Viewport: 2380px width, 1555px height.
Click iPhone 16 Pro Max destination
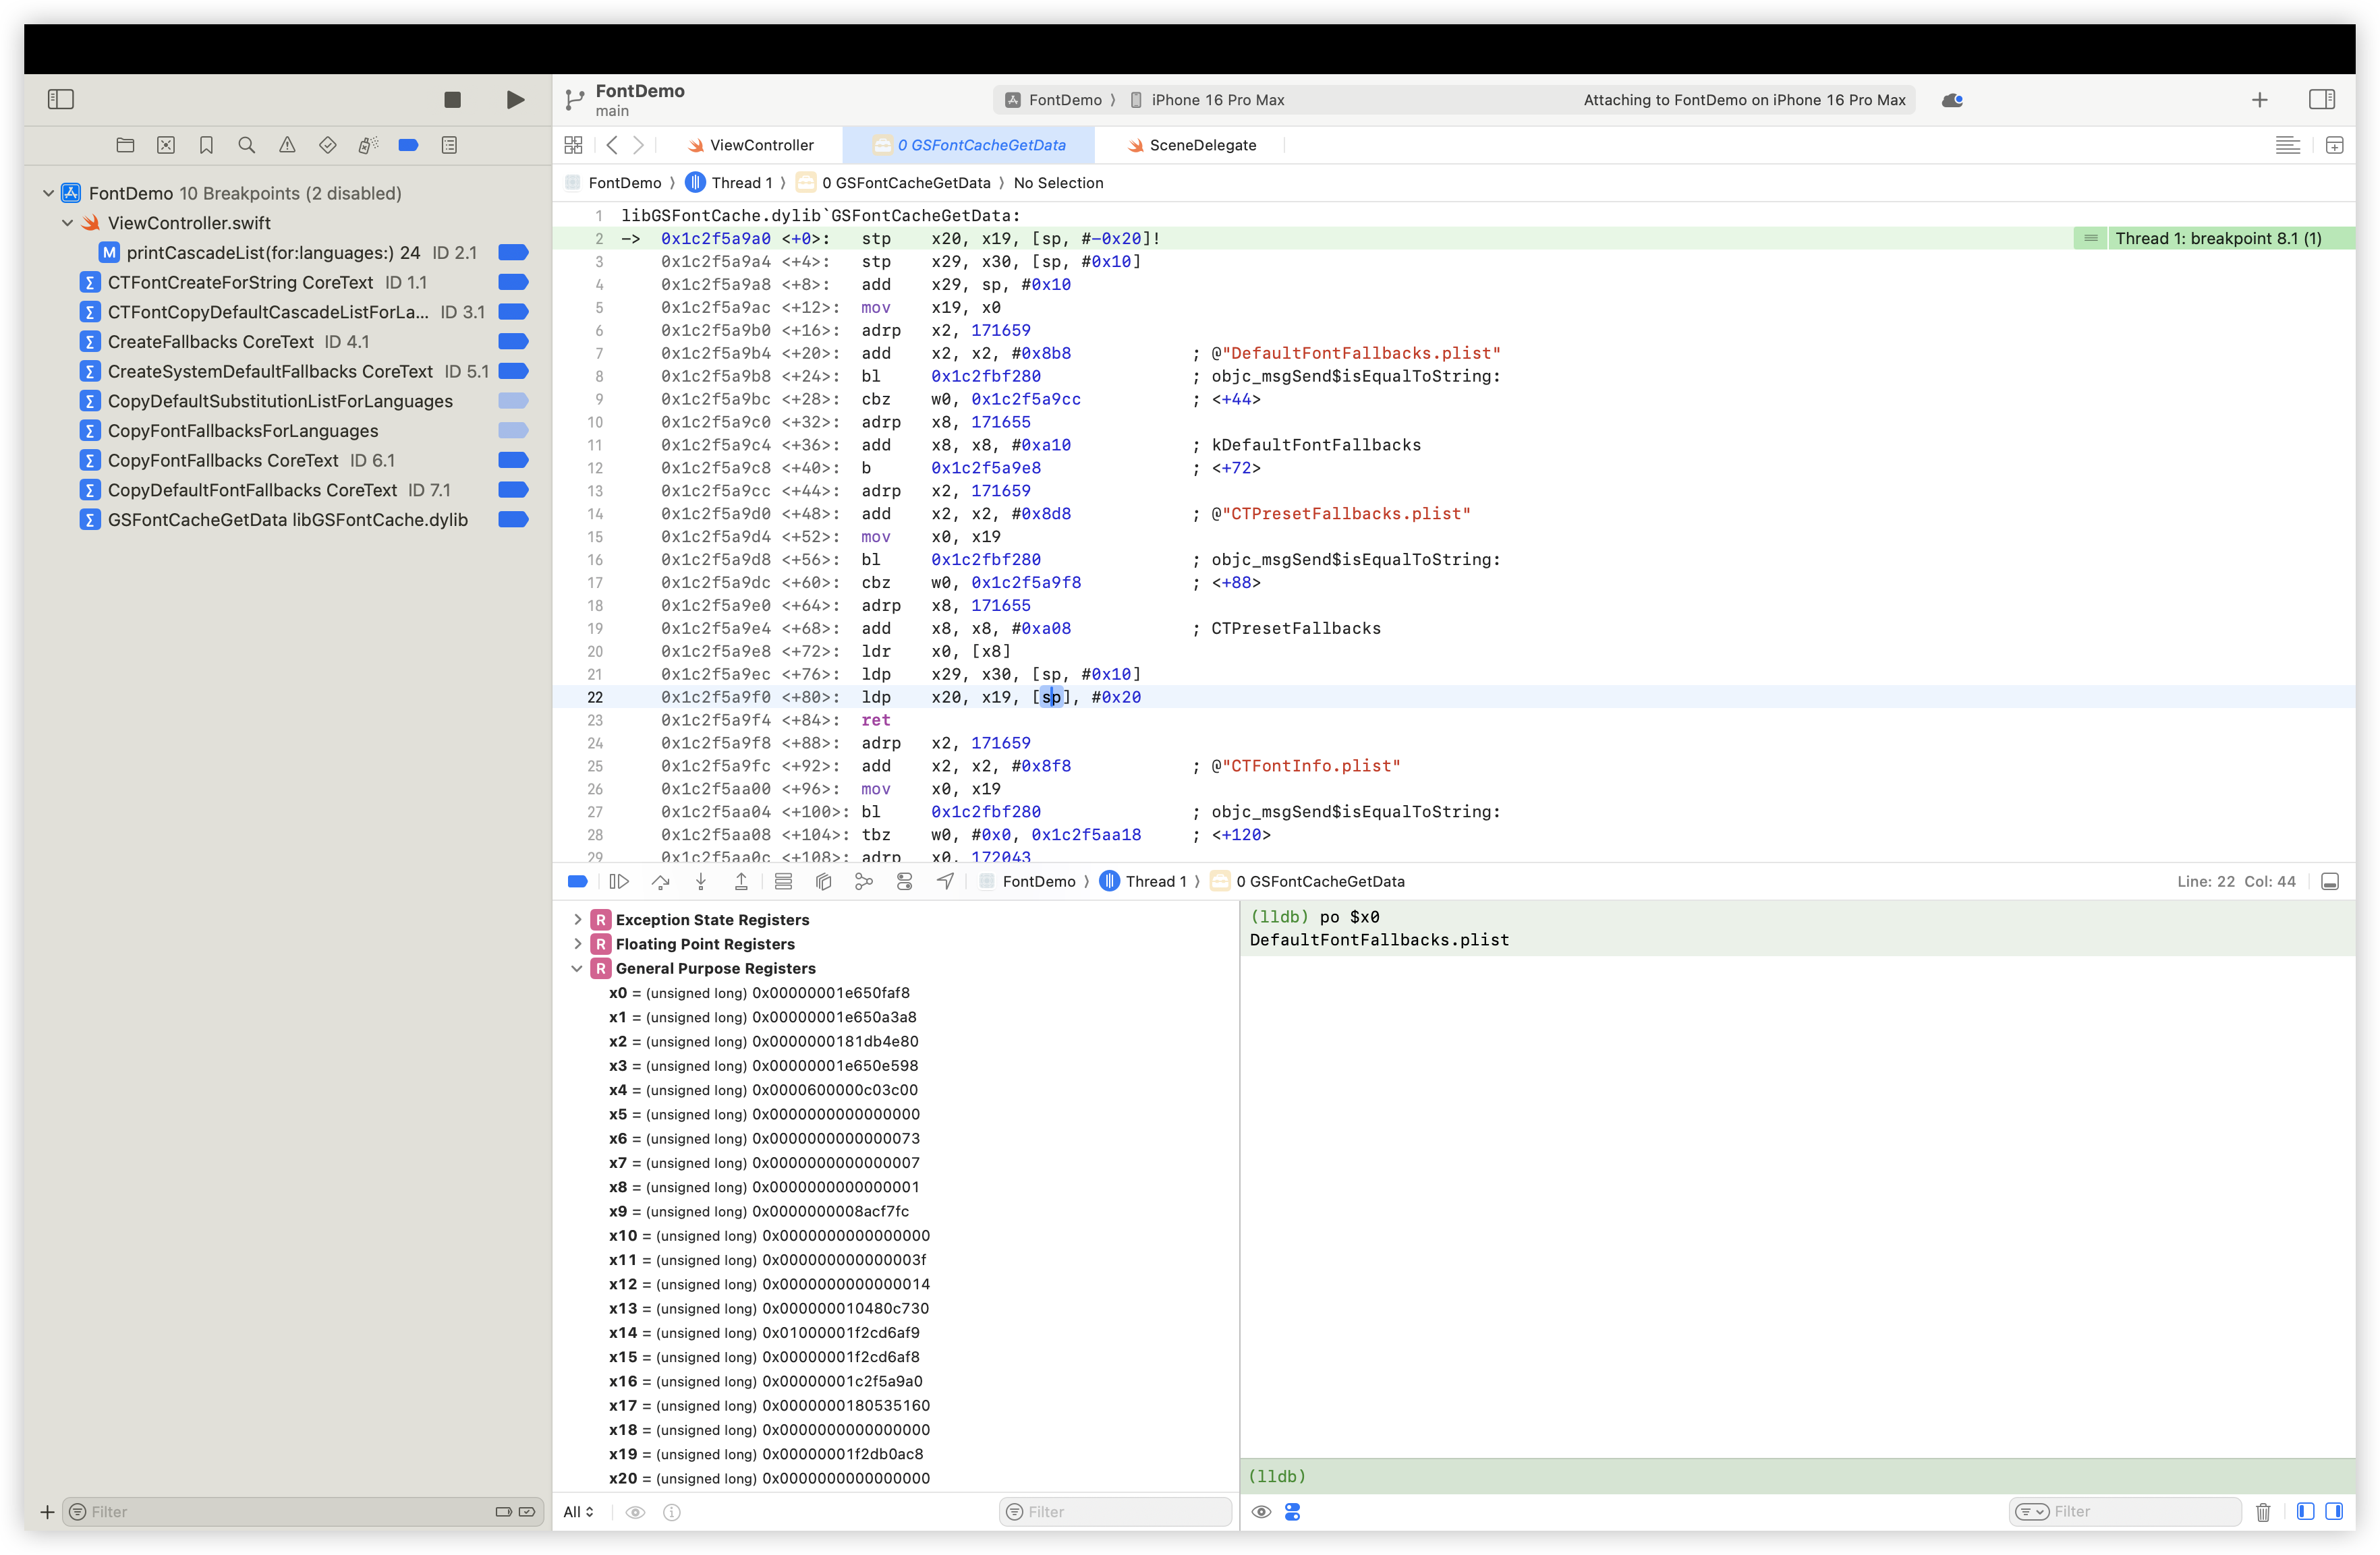pos(1217,100)
